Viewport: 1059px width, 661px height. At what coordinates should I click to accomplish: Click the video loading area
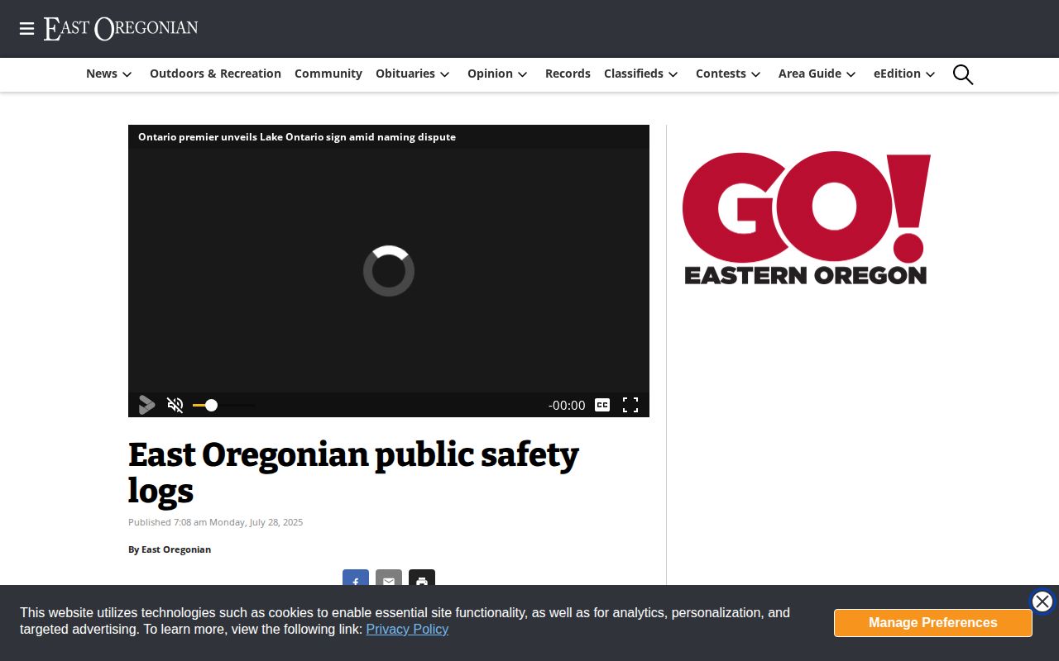pyautogui.click(x=389, y=271)
